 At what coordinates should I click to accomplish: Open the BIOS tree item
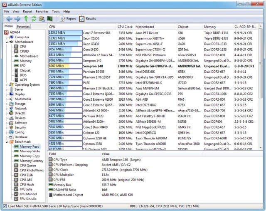click(20, 75)
